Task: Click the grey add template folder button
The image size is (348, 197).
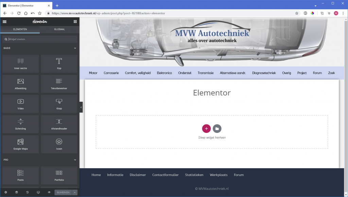Action: (217, 129)
